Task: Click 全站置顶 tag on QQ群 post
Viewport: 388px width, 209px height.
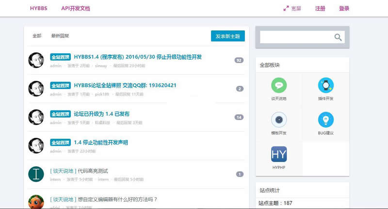Action: pos(60,85)
